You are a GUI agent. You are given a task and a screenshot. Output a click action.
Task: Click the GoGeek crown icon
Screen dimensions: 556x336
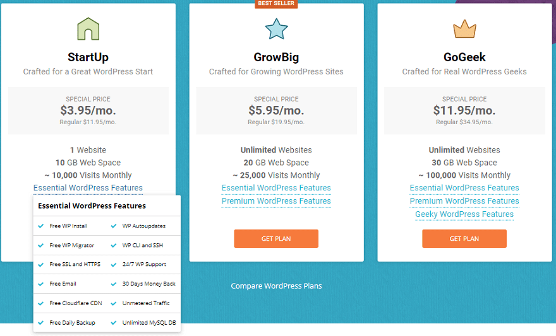tap(464, 29)
